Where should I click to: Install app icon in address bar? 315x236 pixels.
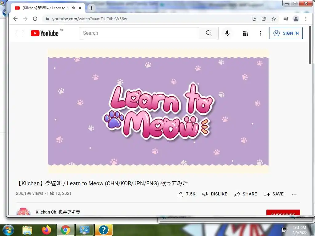pyautogui.click(x=254, y=19)
